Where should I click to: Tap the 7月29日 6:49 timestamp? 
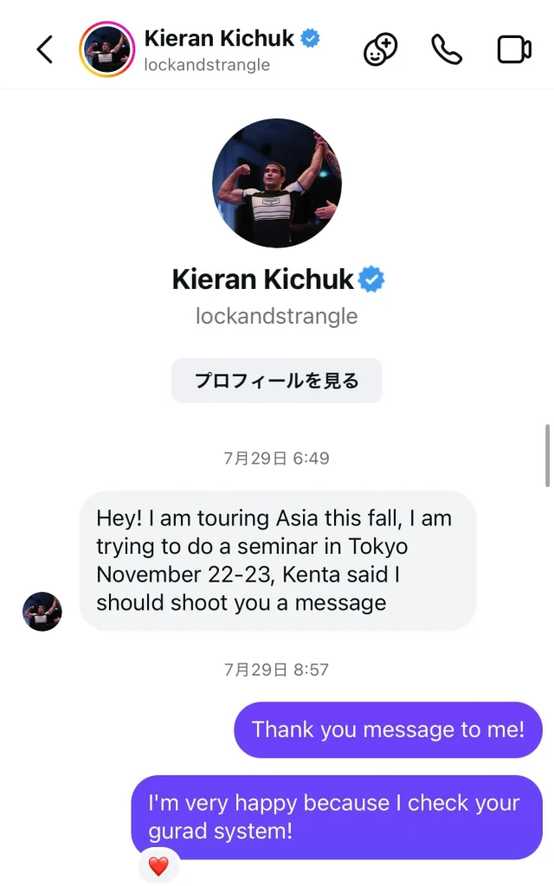point(277,458)
